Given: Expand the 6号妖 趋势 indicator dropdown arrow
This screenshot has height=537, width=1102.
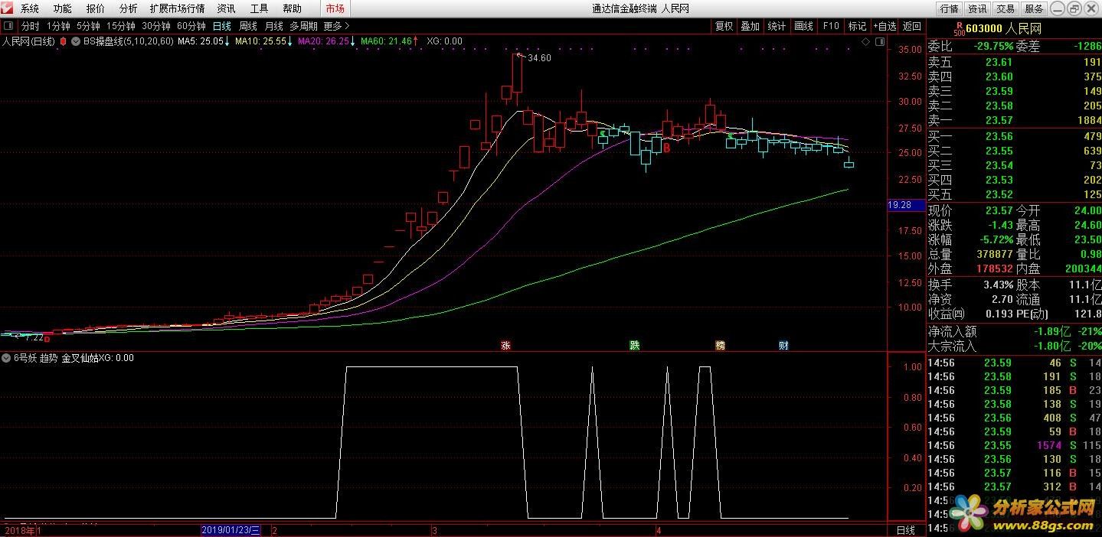Looking at the screenshot, I should (6, 358).
